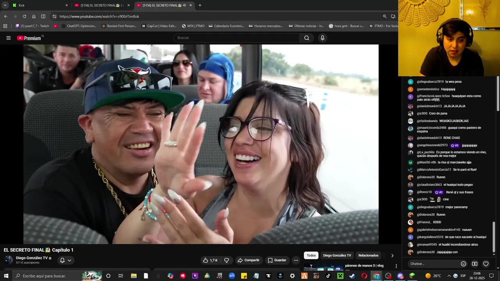Screen dimensions: 500x281
Task: Open browser tab search dropdown
Action: [5, 5]
